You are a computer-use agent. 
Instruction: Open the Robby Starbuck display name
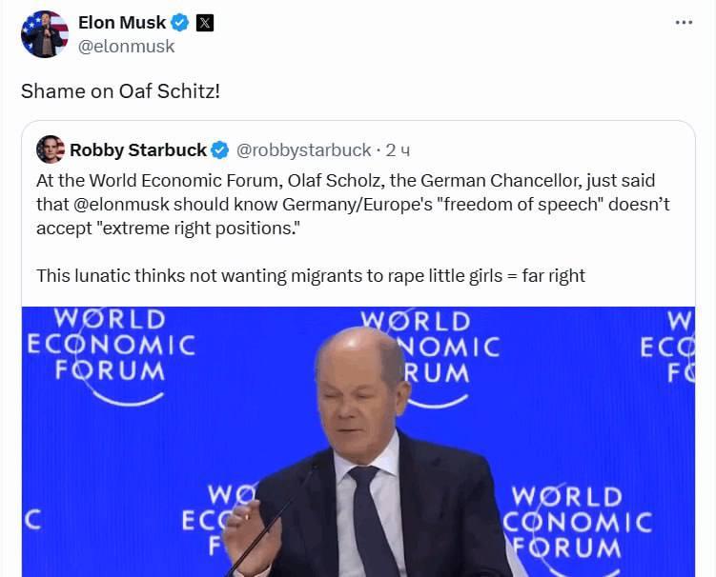point(138,150)
